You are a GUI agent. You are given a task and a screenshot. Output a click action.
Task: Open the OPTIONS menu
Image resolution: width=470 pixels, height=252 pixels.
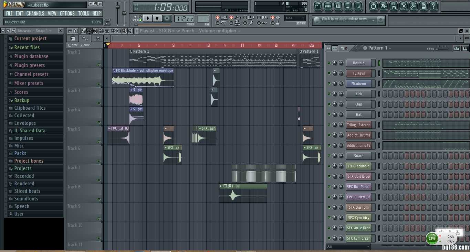pos(67,13)
